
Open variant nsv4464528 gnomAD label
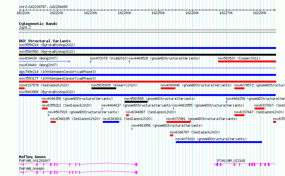[164, 58]
